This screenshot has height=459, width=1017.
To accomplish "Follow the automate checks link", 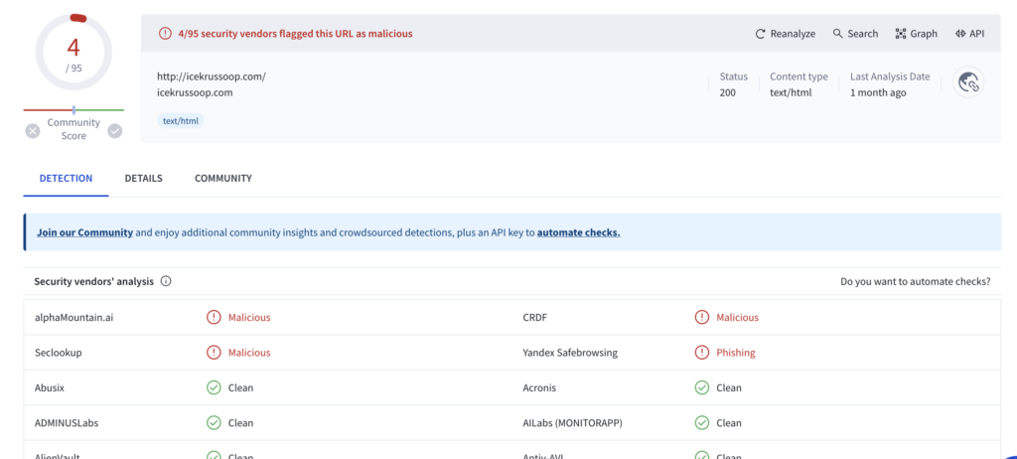I will point(579,232).
